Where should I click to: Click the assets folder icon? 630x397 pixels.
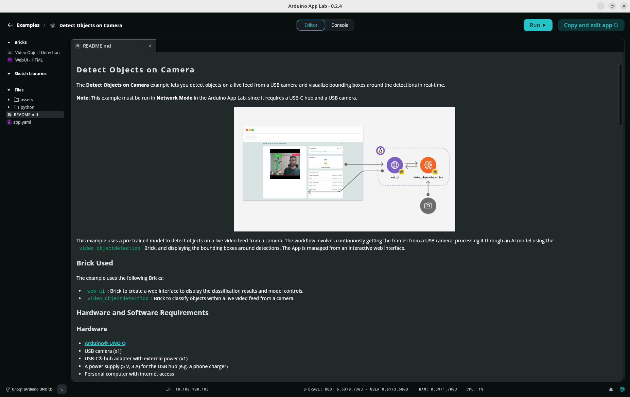tap(16, 100)
